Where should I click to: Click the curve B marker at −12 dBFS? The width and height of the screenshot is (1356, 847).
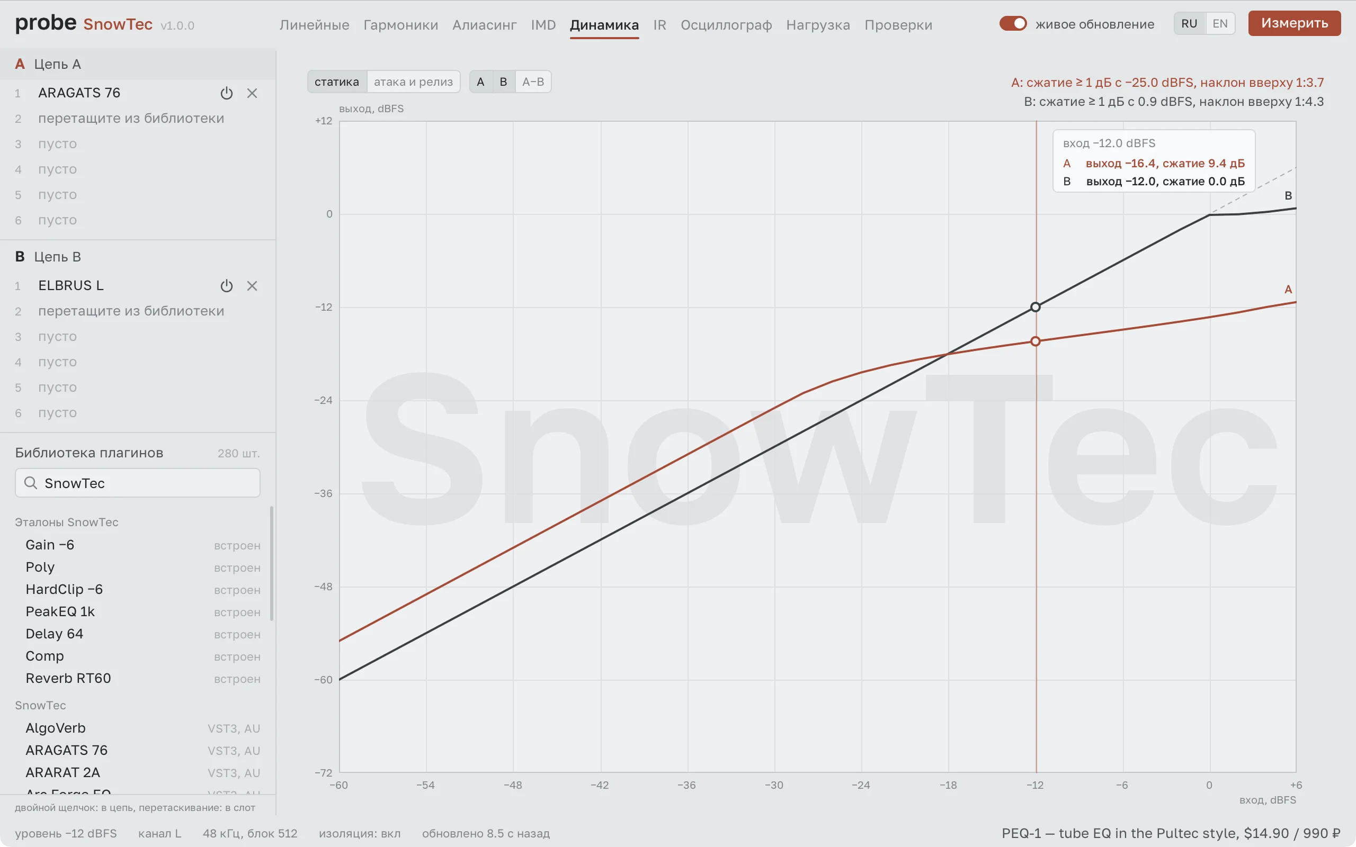click(x=1036, y=307)
